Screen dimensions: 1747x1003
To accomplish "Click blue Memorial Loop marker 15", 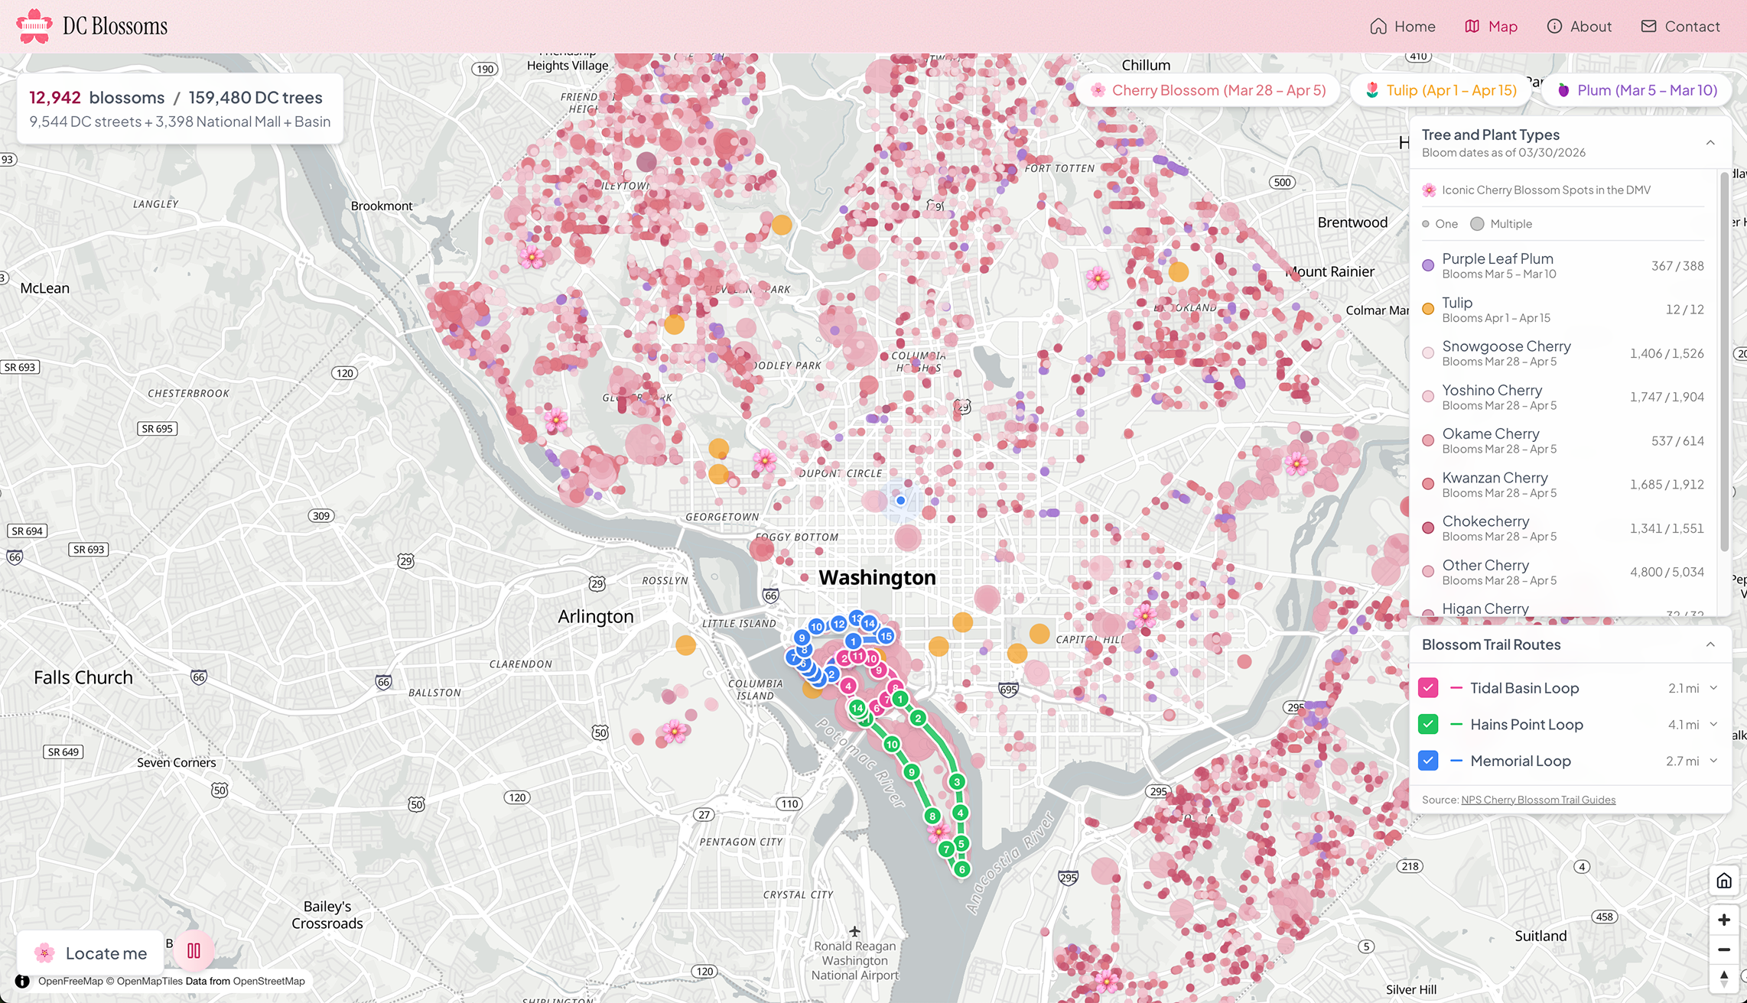I will pos(886,636).
